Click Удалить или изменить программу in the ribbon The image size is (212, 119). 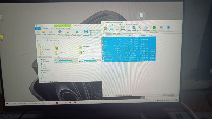point(95,31)
